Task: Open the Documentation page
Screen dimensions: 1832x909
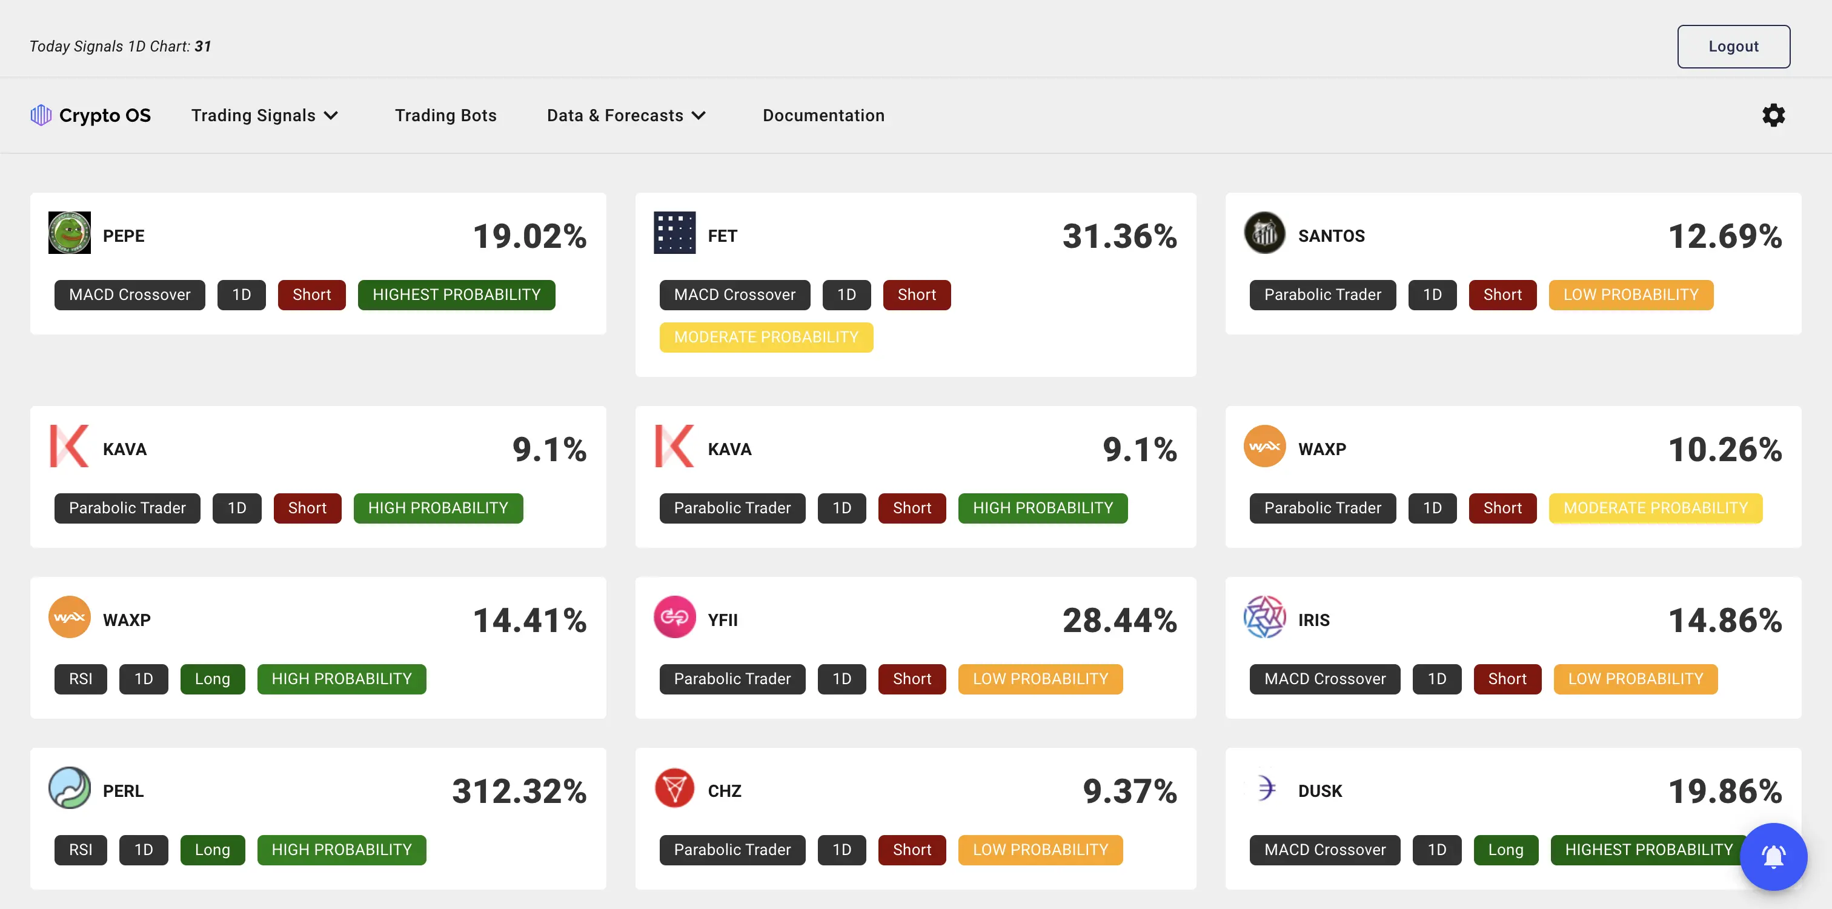Action: pos(823,115)
